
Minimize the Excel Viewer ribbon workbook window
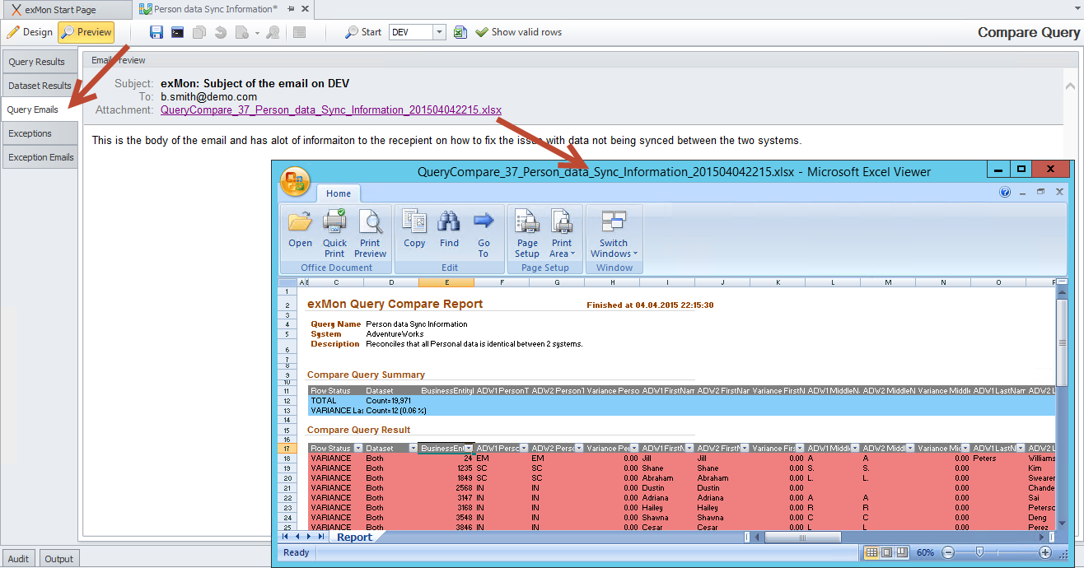(1023, 192)
